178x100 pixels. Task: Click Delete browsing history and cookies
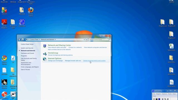click(x=94, y=61)
